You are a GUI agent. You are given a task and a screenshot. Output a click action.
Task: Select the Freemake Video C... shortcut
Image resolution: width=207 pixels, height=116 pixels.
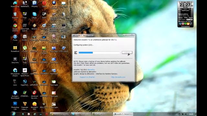[x=25, y=106]
